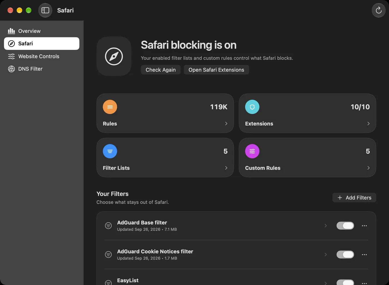
Task: Click Open Safari Extensions button
Action: tap(216, 70)
